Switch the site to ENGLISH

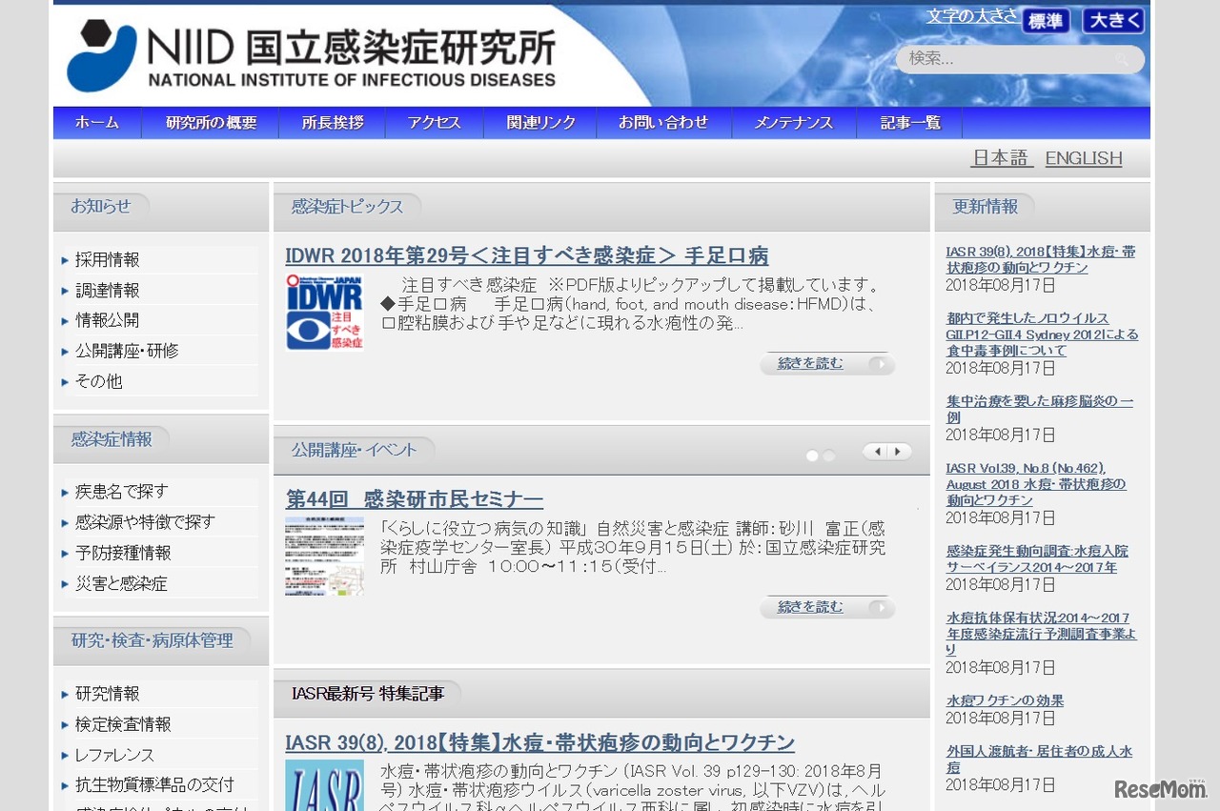click(x=1083, y=157)
